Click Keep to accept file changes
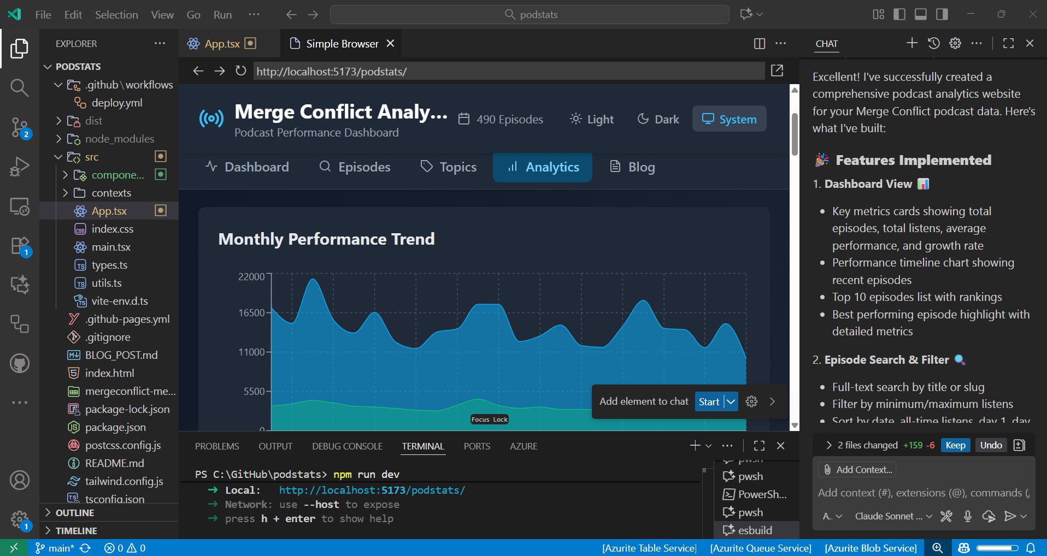 [x=955, y=445]
